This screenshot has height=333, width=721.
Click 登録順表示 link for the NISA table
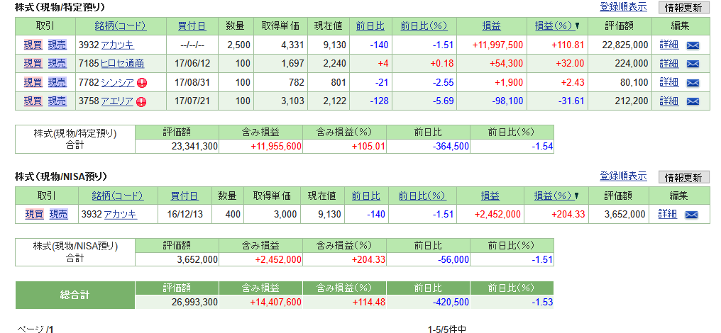click(x=623, y=176)
